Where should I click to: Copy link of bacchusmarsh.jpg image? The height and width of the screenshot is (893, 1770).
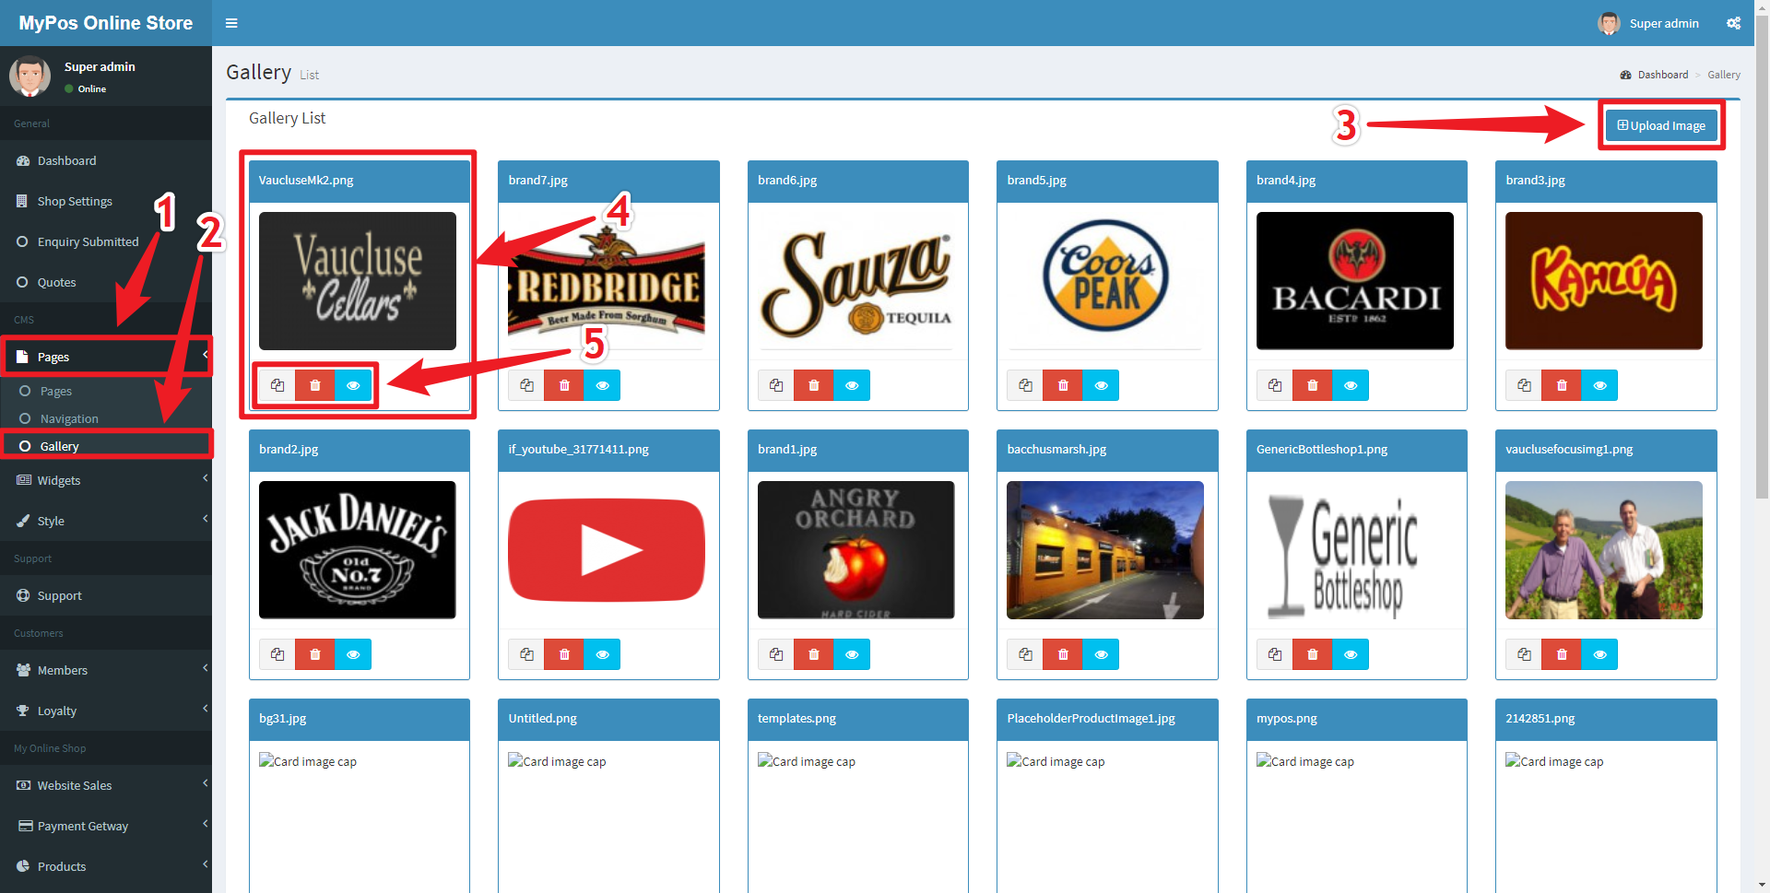click(1025, 654)
